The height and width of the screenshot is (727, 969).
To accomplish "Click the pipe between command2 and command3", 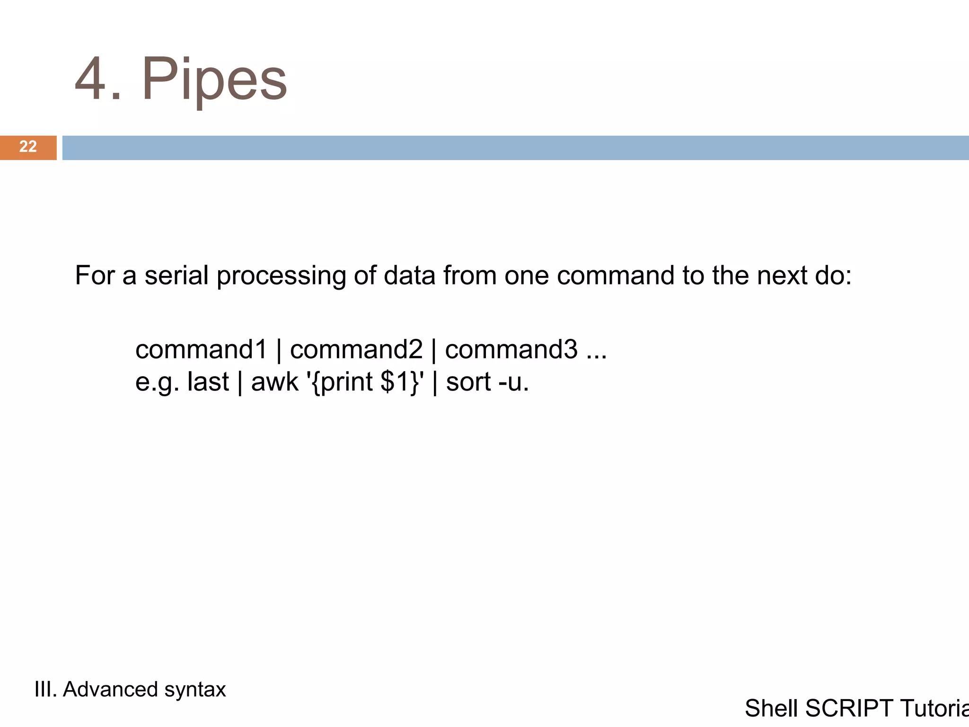I will point(434,350).
